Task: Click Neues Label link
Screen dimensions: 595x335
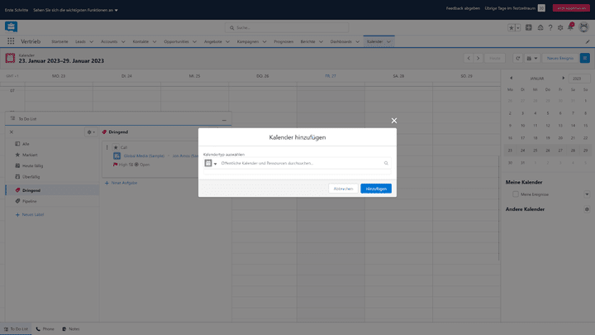Action: (30, 214)
